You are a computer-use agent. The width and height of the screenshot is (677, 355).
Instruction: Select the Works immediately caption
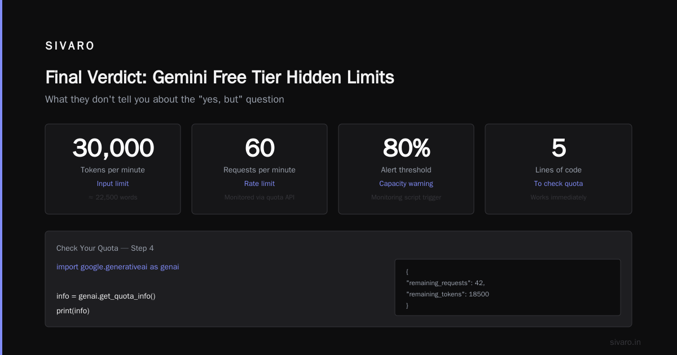(559, 197)
